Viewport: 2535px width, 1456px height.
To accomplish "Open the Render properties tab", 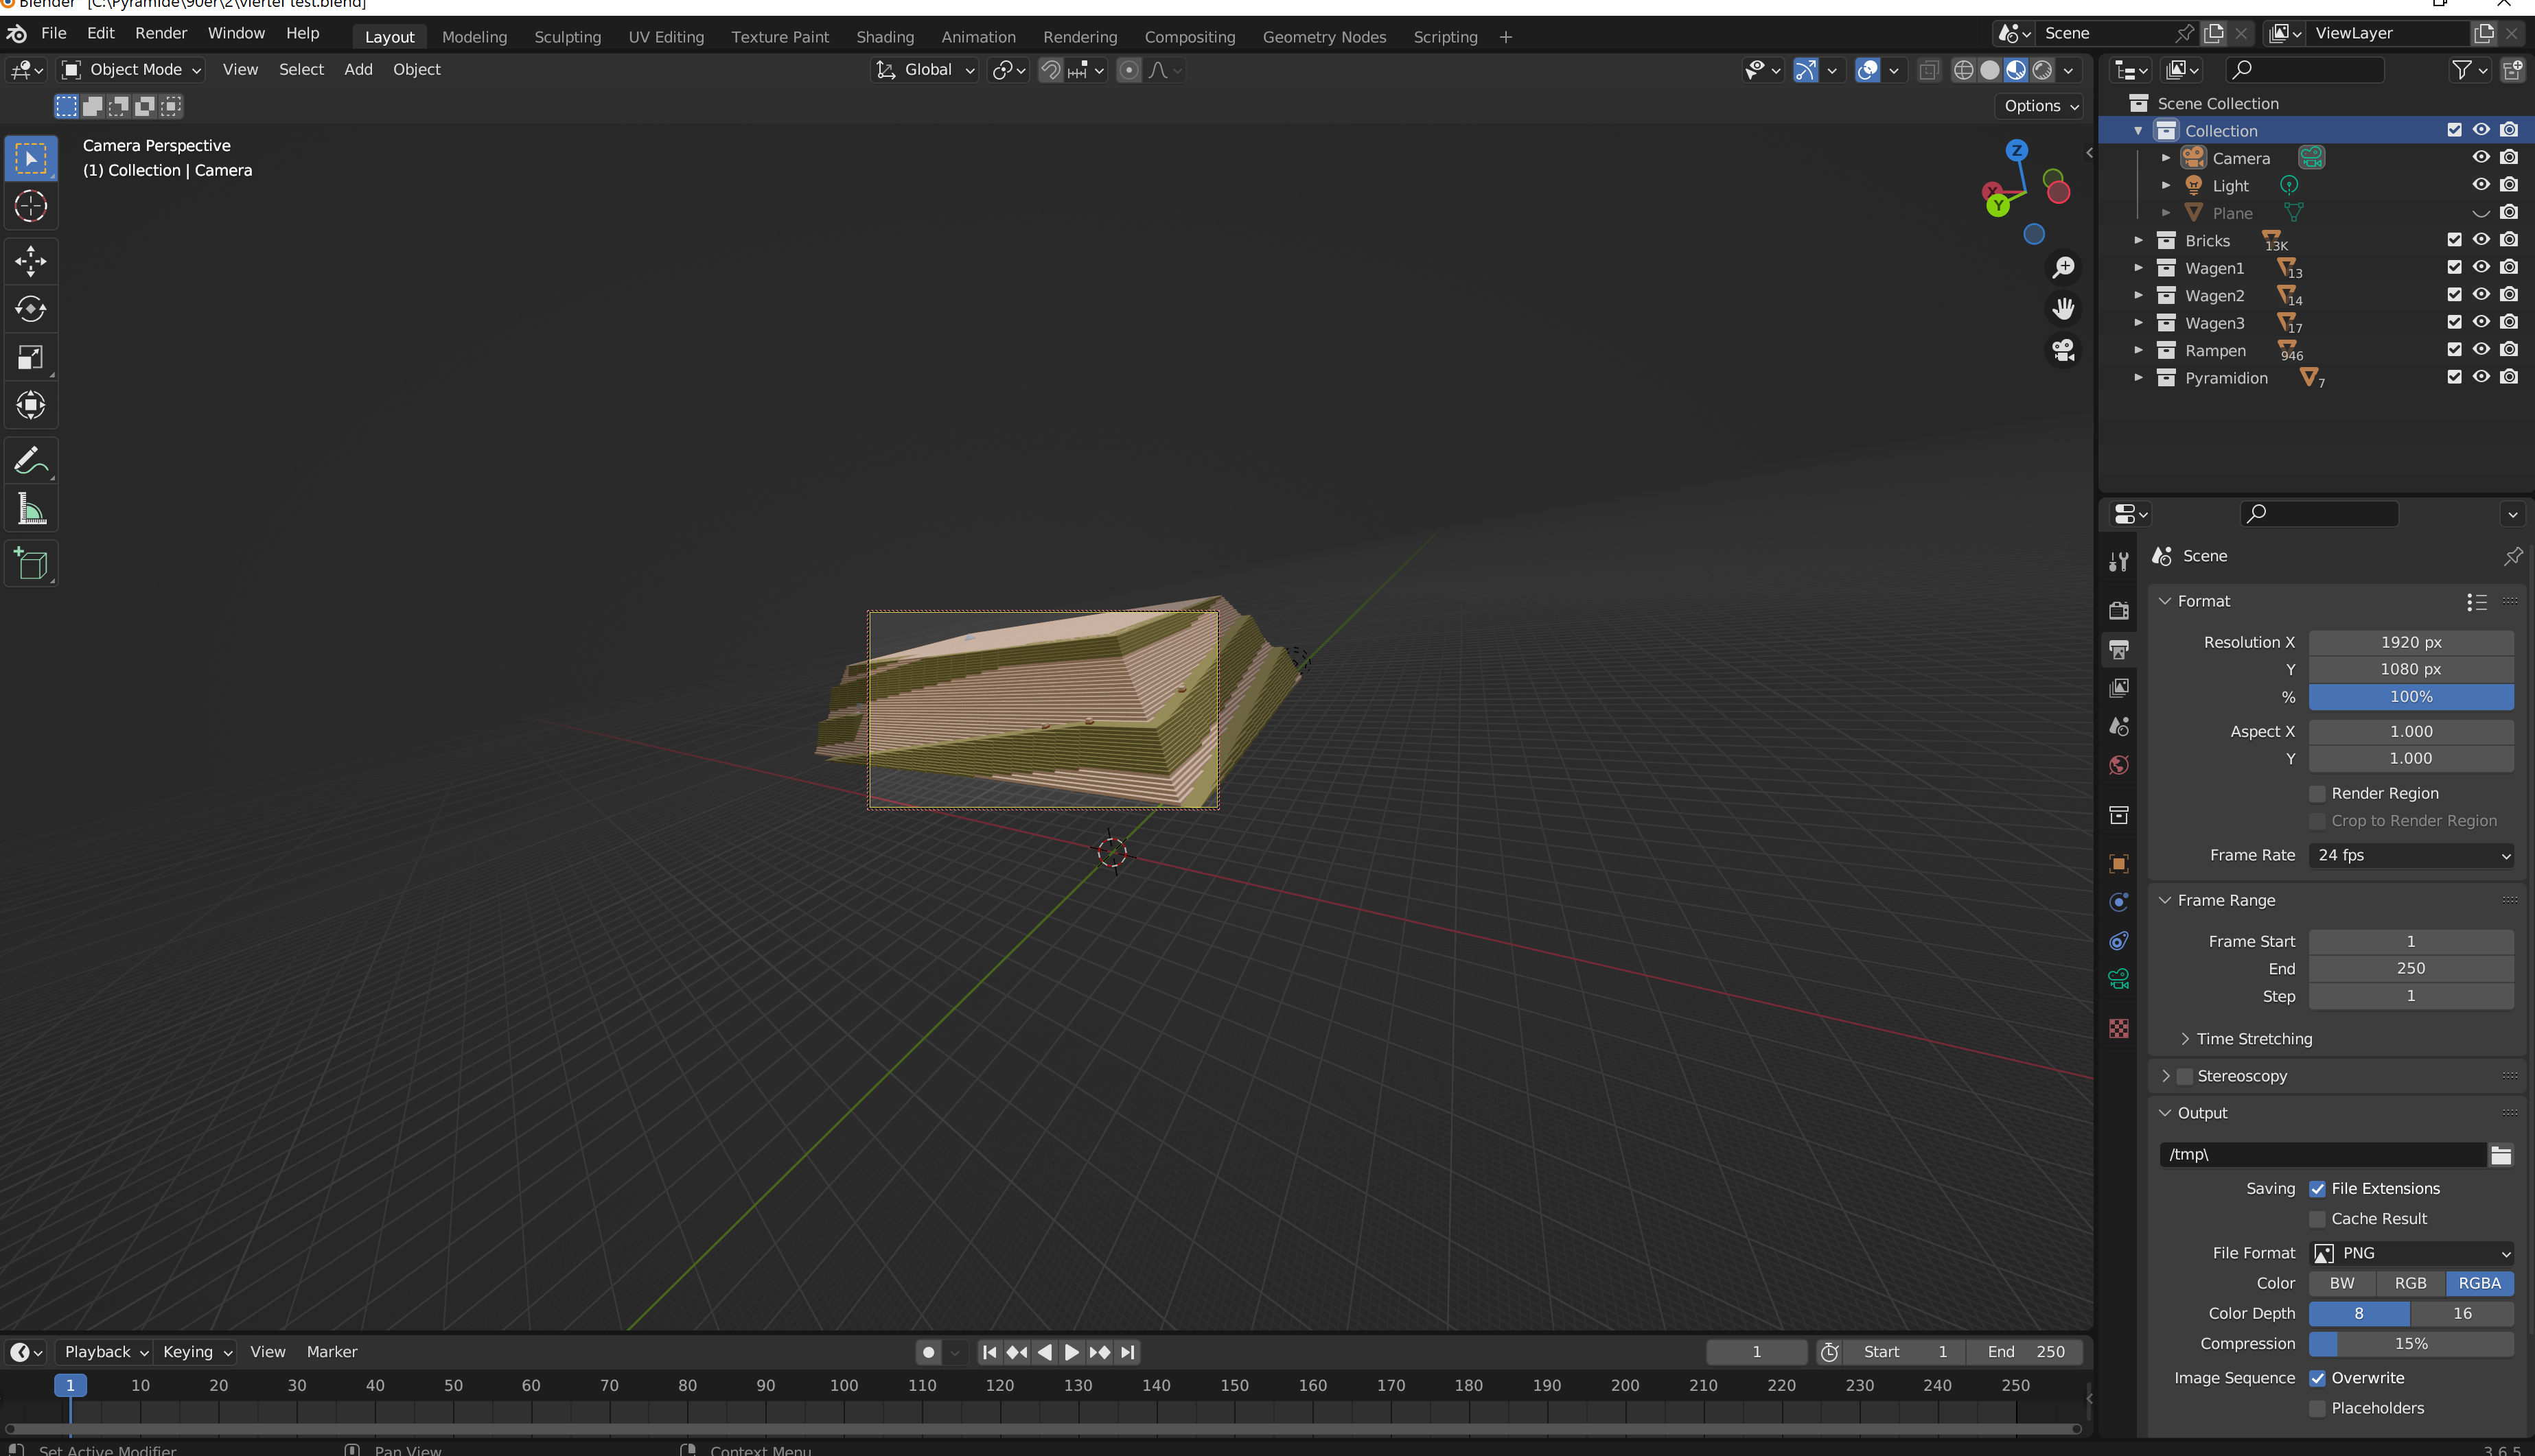I will 2118,610.
